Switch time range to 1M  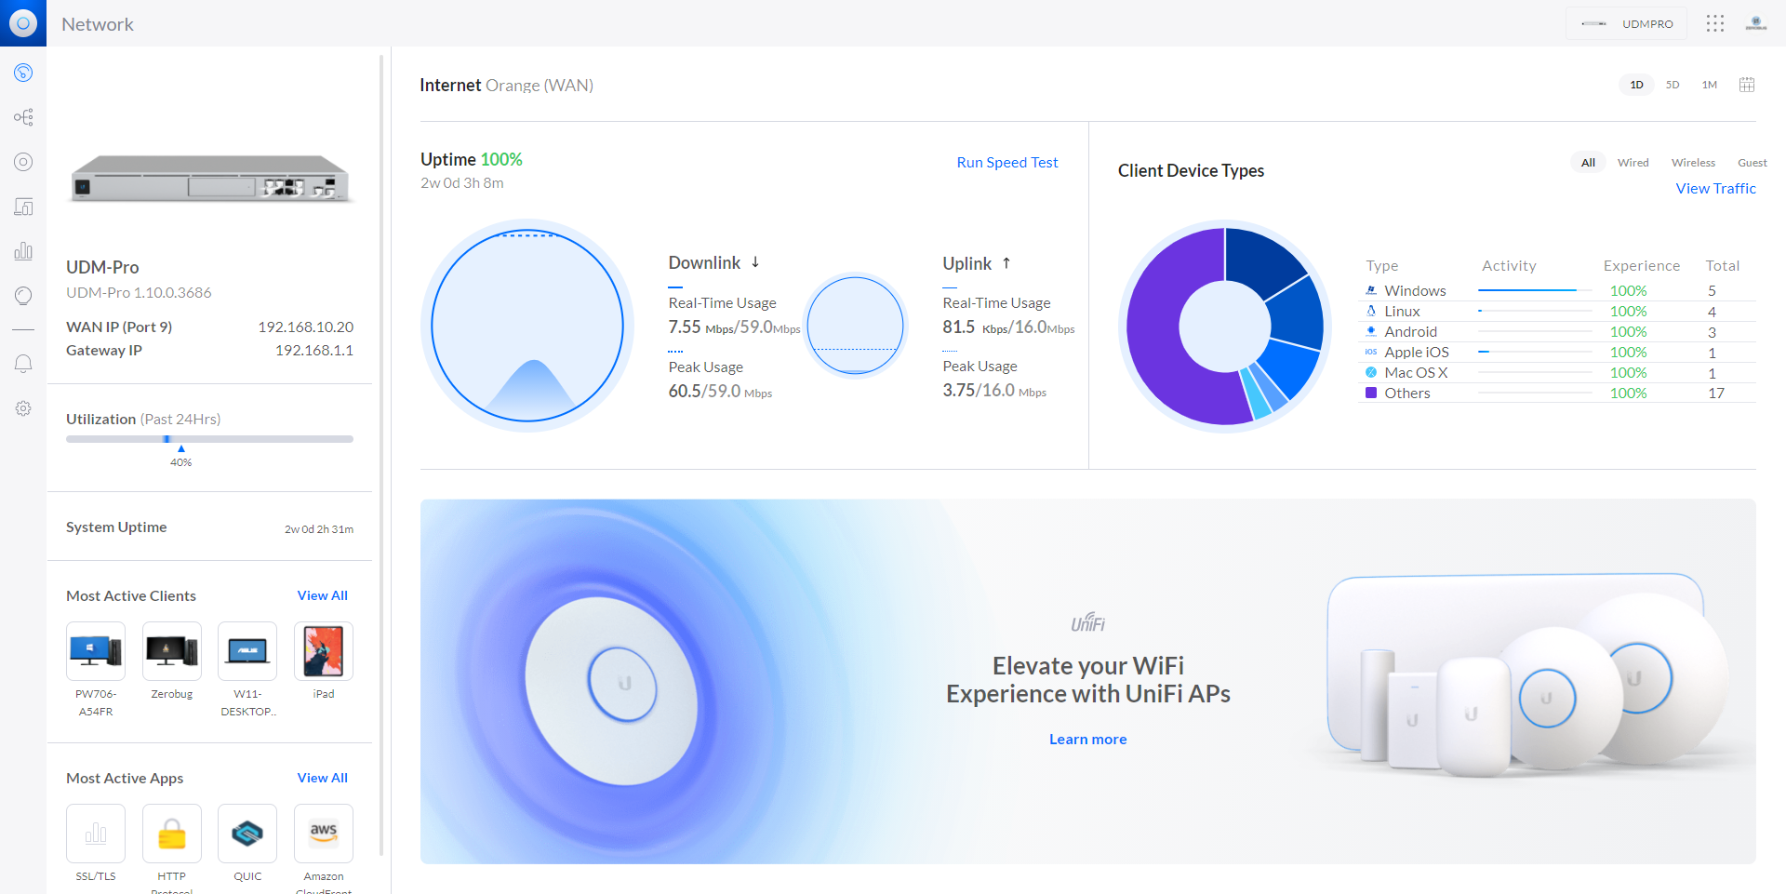click(x=1709, y=85)
